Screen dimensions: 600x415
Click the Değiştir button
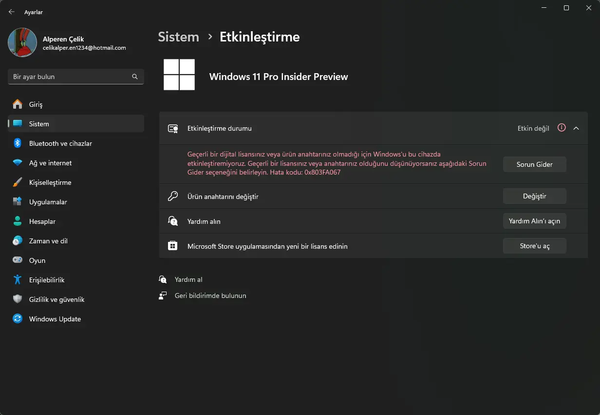click(535, 196)
